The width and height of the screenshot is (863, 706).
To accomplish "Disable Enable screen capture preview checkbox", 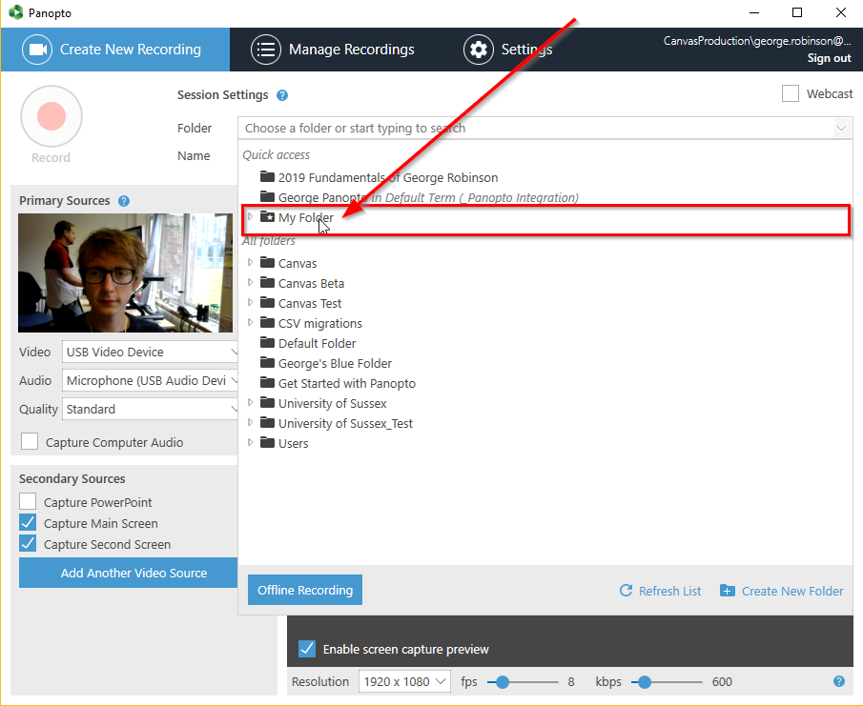I will [x=306, y=649].
